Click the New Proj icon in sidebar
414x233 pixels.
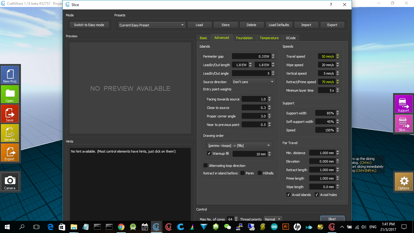tap(10, 75)
